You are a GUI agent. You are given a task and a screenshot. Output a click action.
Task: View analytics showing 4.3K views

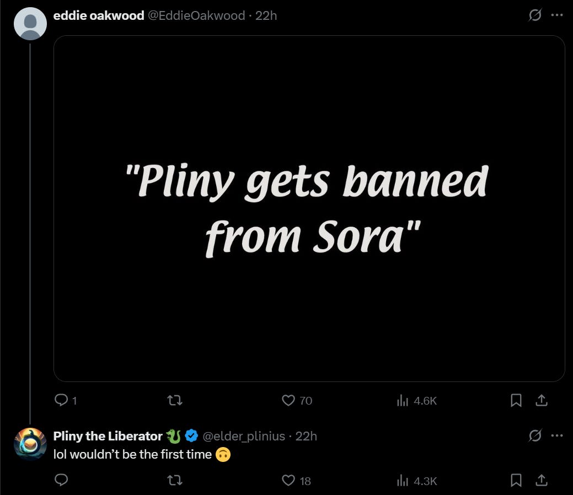402,481
